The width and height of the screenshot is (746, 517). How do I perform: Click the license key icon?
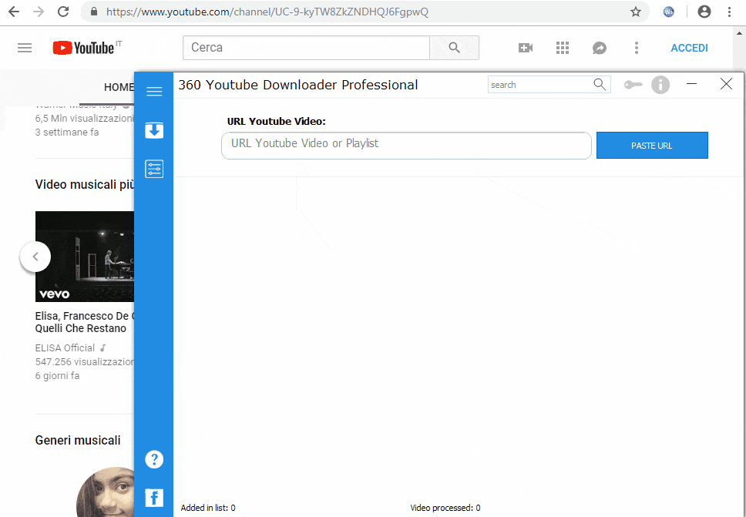(x=633, y=85)
